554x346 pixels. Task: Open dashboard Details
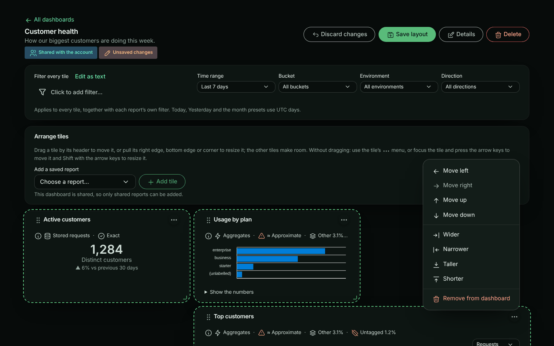click(x=461, y=35)
